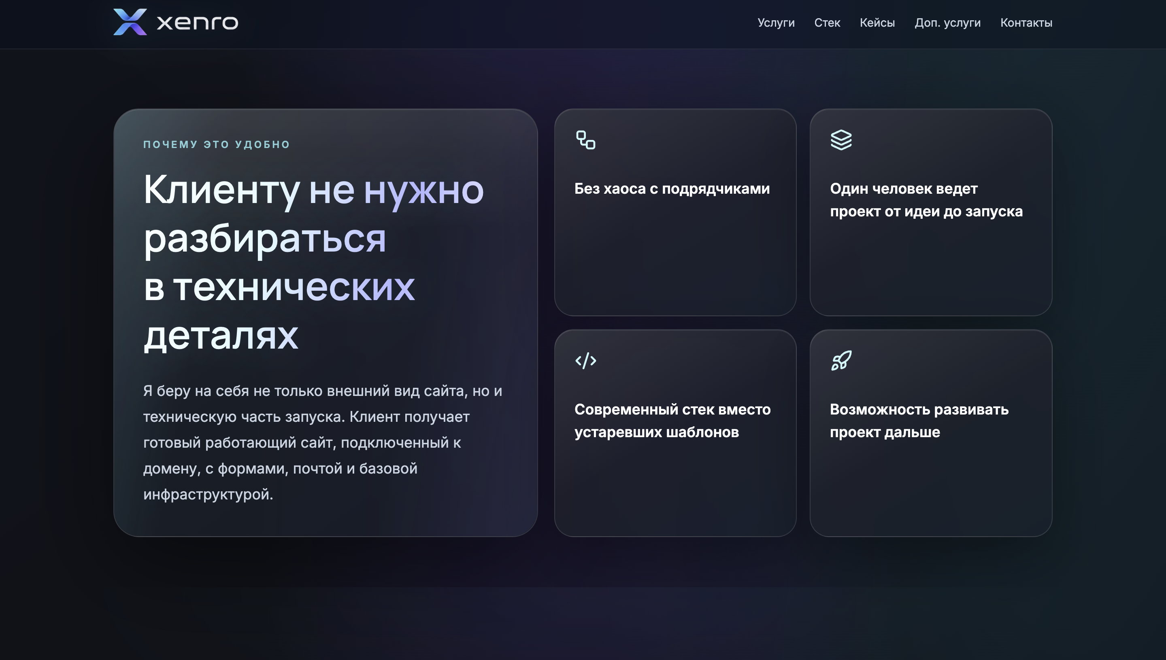Click the rocket icon
This screenshot has width=1166, height=660.
coord(841,361)
